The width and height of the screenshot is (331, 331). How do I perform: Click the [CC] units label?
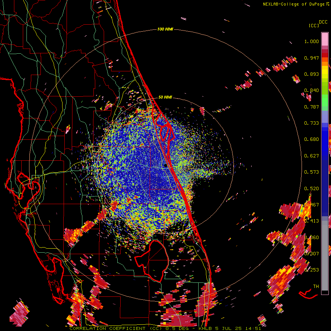click(x=314, y=25)
